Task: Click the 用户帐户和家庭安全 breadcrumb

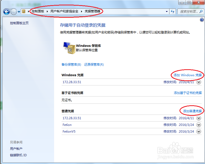Action: (64, 11)
